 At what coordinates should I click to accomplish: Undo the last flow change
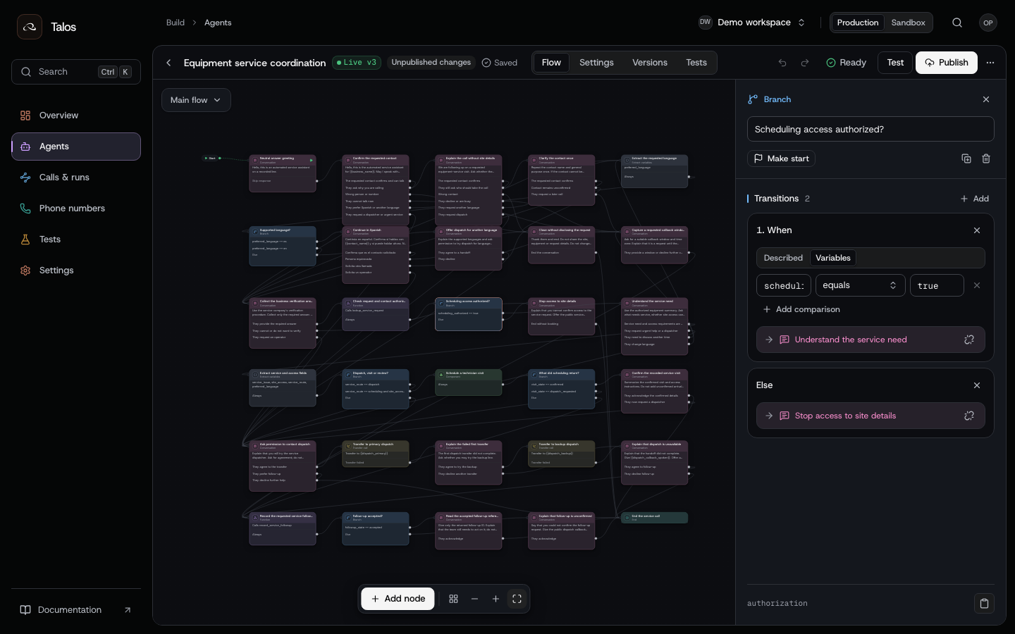[x=782, y=63]
